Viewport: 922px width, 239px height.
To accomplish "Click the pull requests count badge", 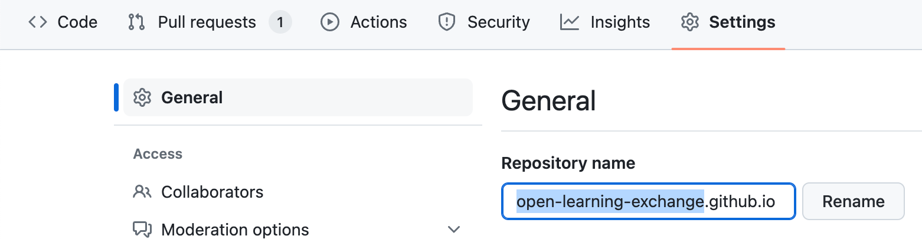I will [280, 22].
